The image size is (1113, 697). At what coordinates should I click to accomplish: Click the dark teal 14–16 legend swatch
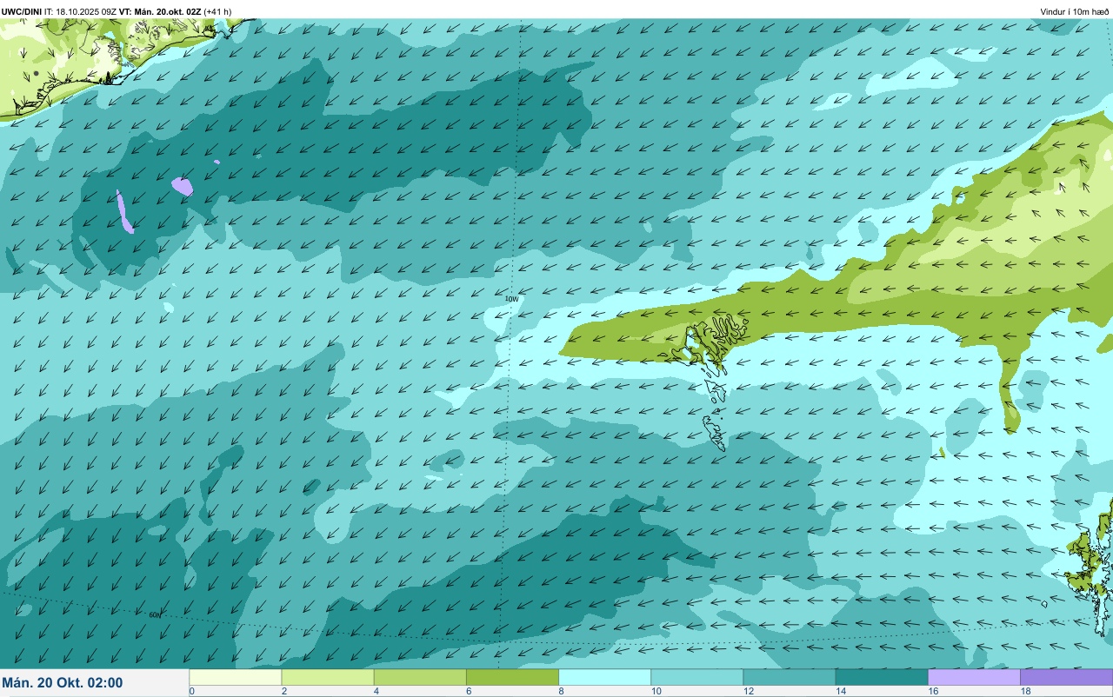(x=882, y=677)
